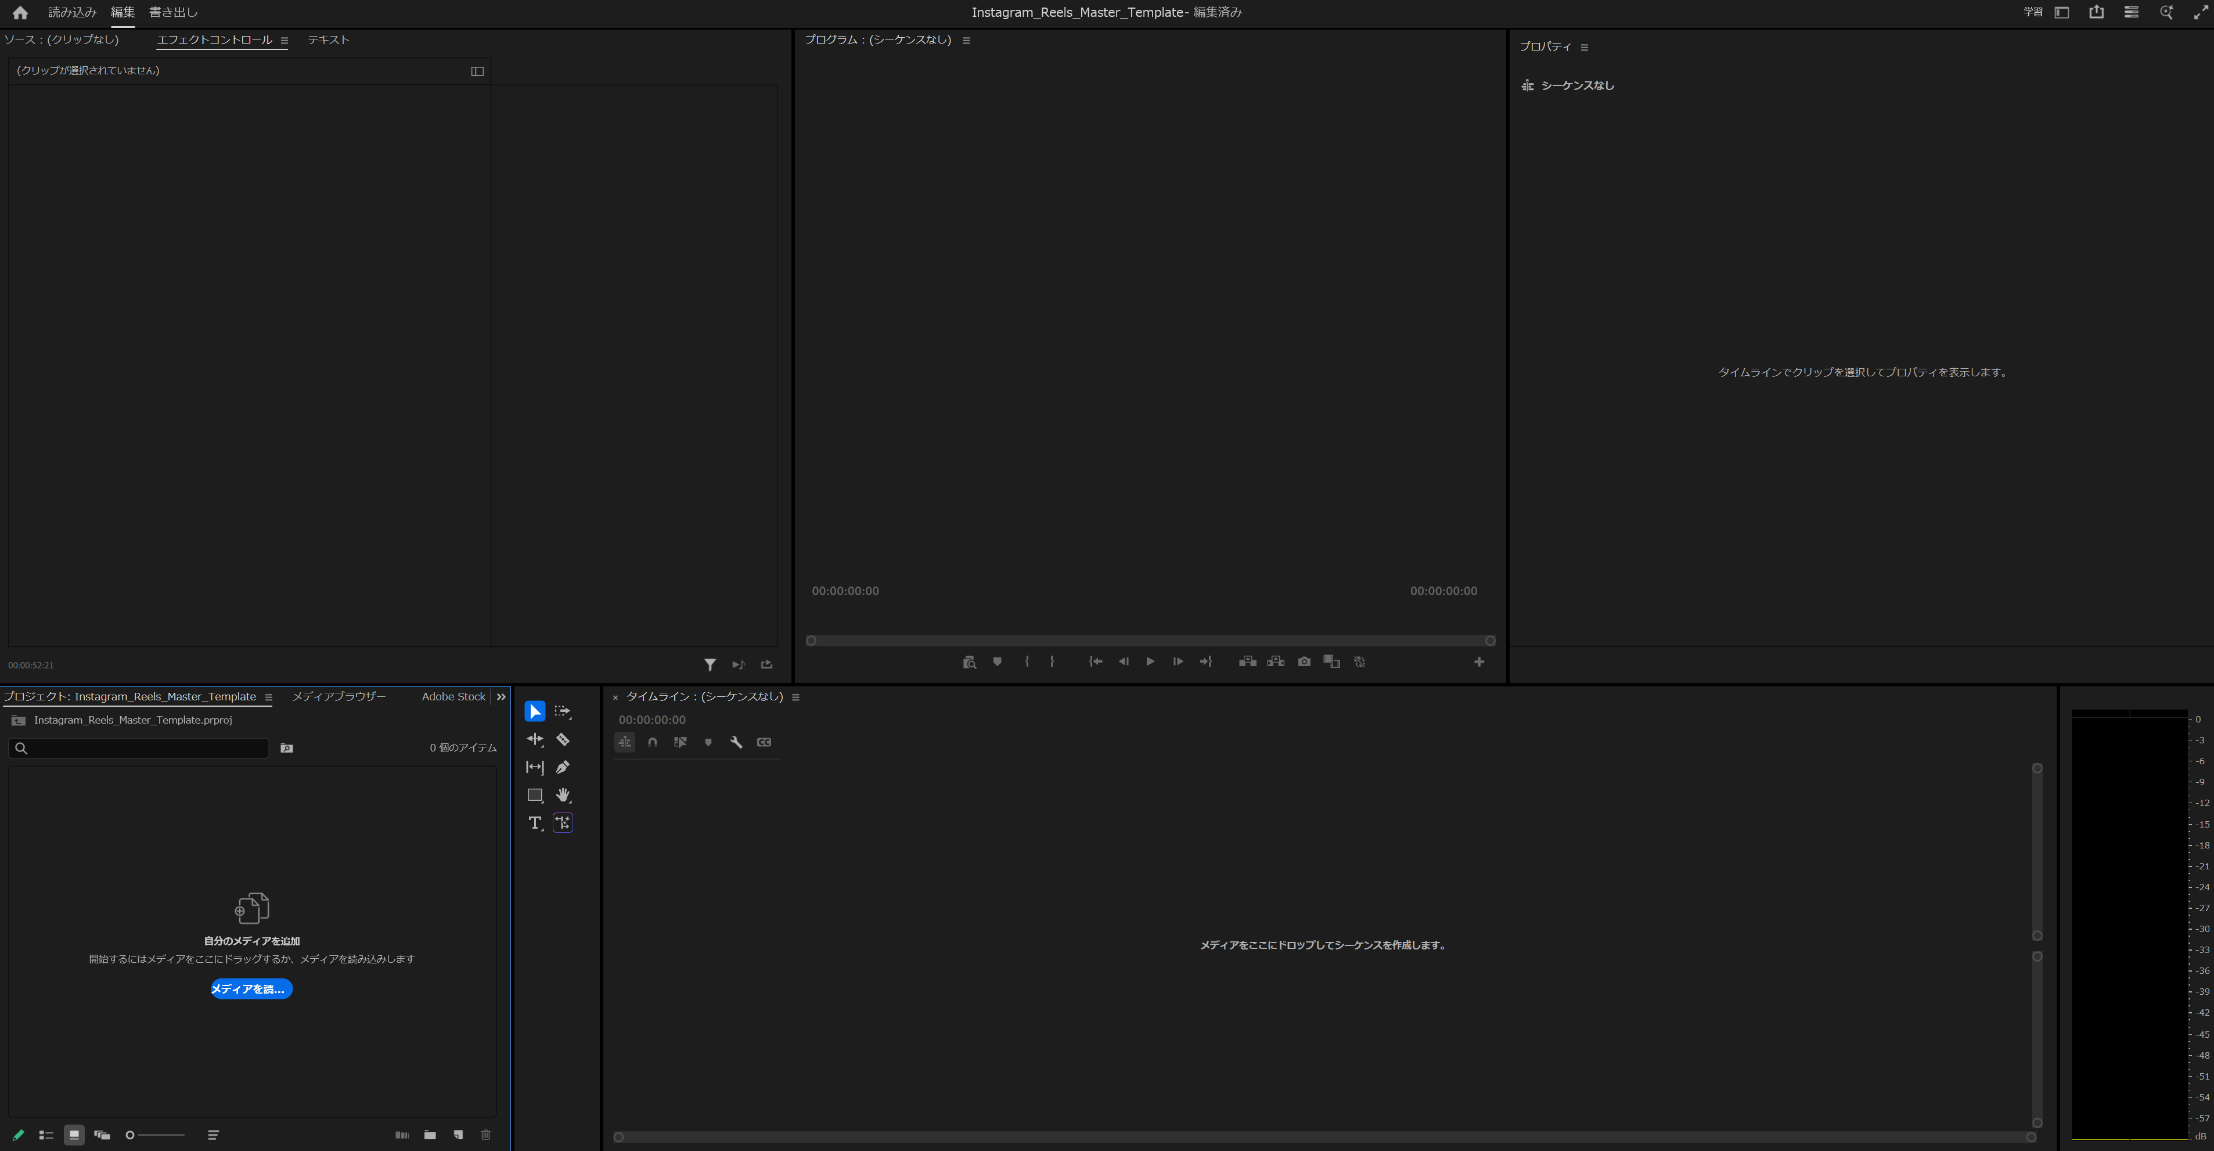This screenshot has width=2214, height=1151.
Task: Create a new bin folder
Action: coord(430,1135)
